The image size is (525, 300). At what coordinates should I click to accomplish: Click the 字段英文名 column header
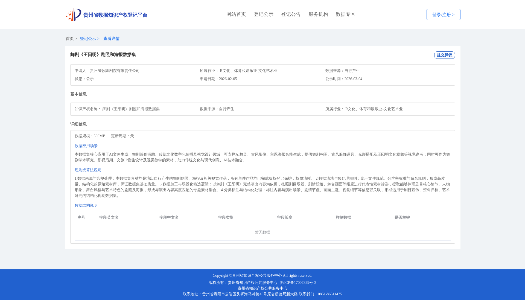[x=109, y=217]
